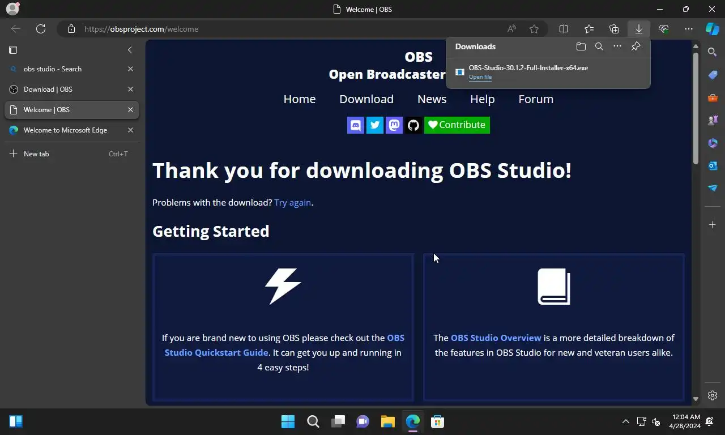Image resolution: width=725 pixels, height=435 pixels.
Task: Click the lightning bolt quickstart icon
Action: (x=283, y=286)
